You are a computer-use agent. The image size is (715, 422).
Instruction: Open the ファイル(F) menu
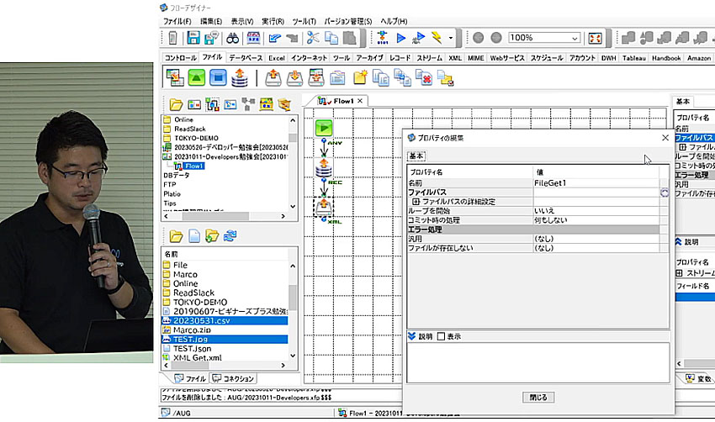[177, 21]
